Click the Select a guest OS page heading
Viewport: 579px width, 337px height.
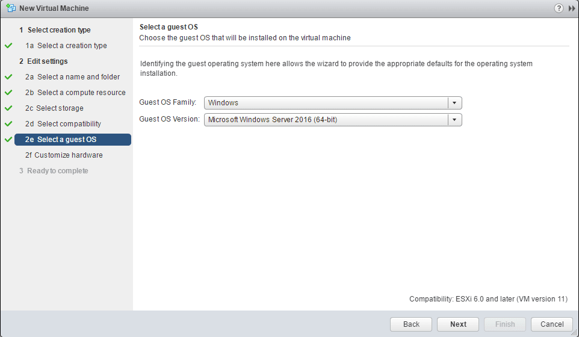169,27
